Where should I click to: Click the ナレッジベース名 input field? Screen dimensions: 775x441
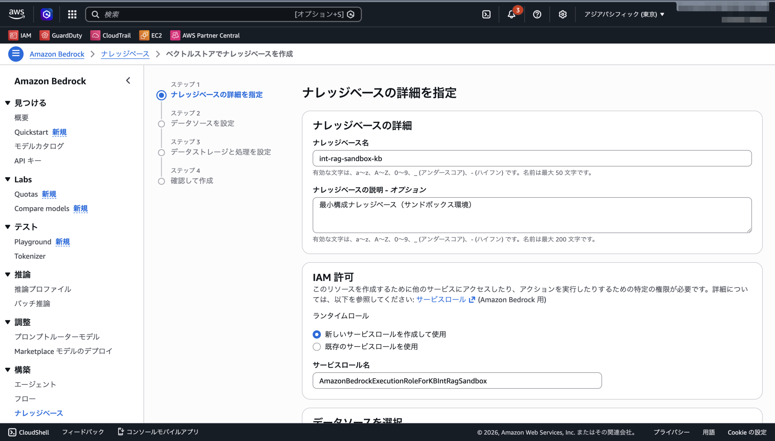532,158
